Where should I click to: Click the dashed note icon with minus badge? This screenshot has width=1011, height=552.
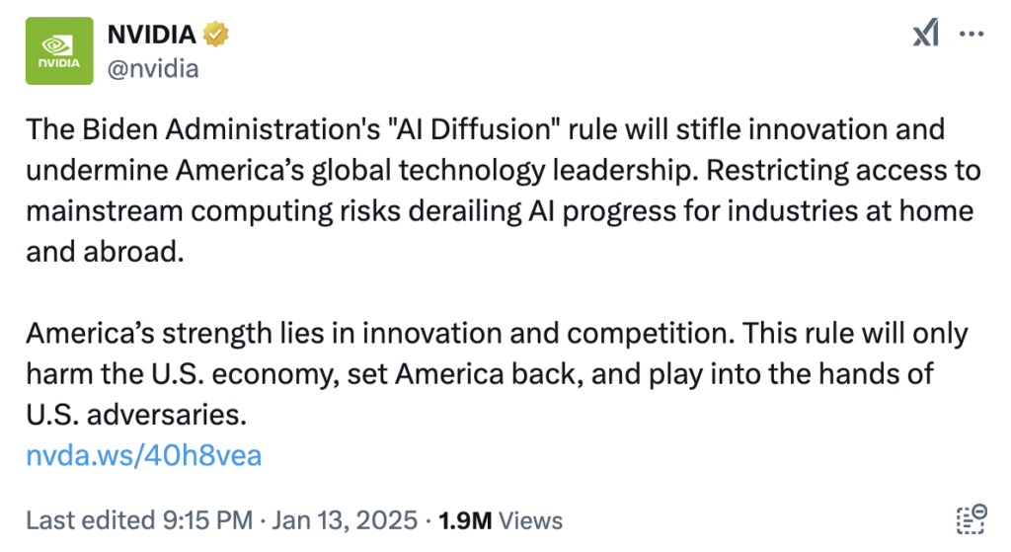coord(972,518)
